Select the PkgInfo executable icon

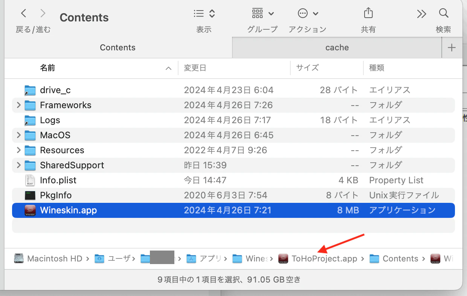click(30, 195)
